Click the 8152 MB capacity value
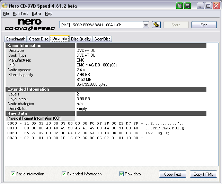222x184 pixels. (x=84, y=79)
